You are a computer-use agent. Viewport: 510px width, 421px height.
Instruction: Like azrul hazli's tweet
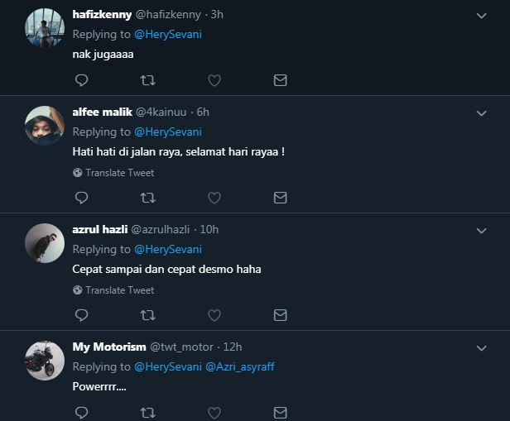(214, 315)
